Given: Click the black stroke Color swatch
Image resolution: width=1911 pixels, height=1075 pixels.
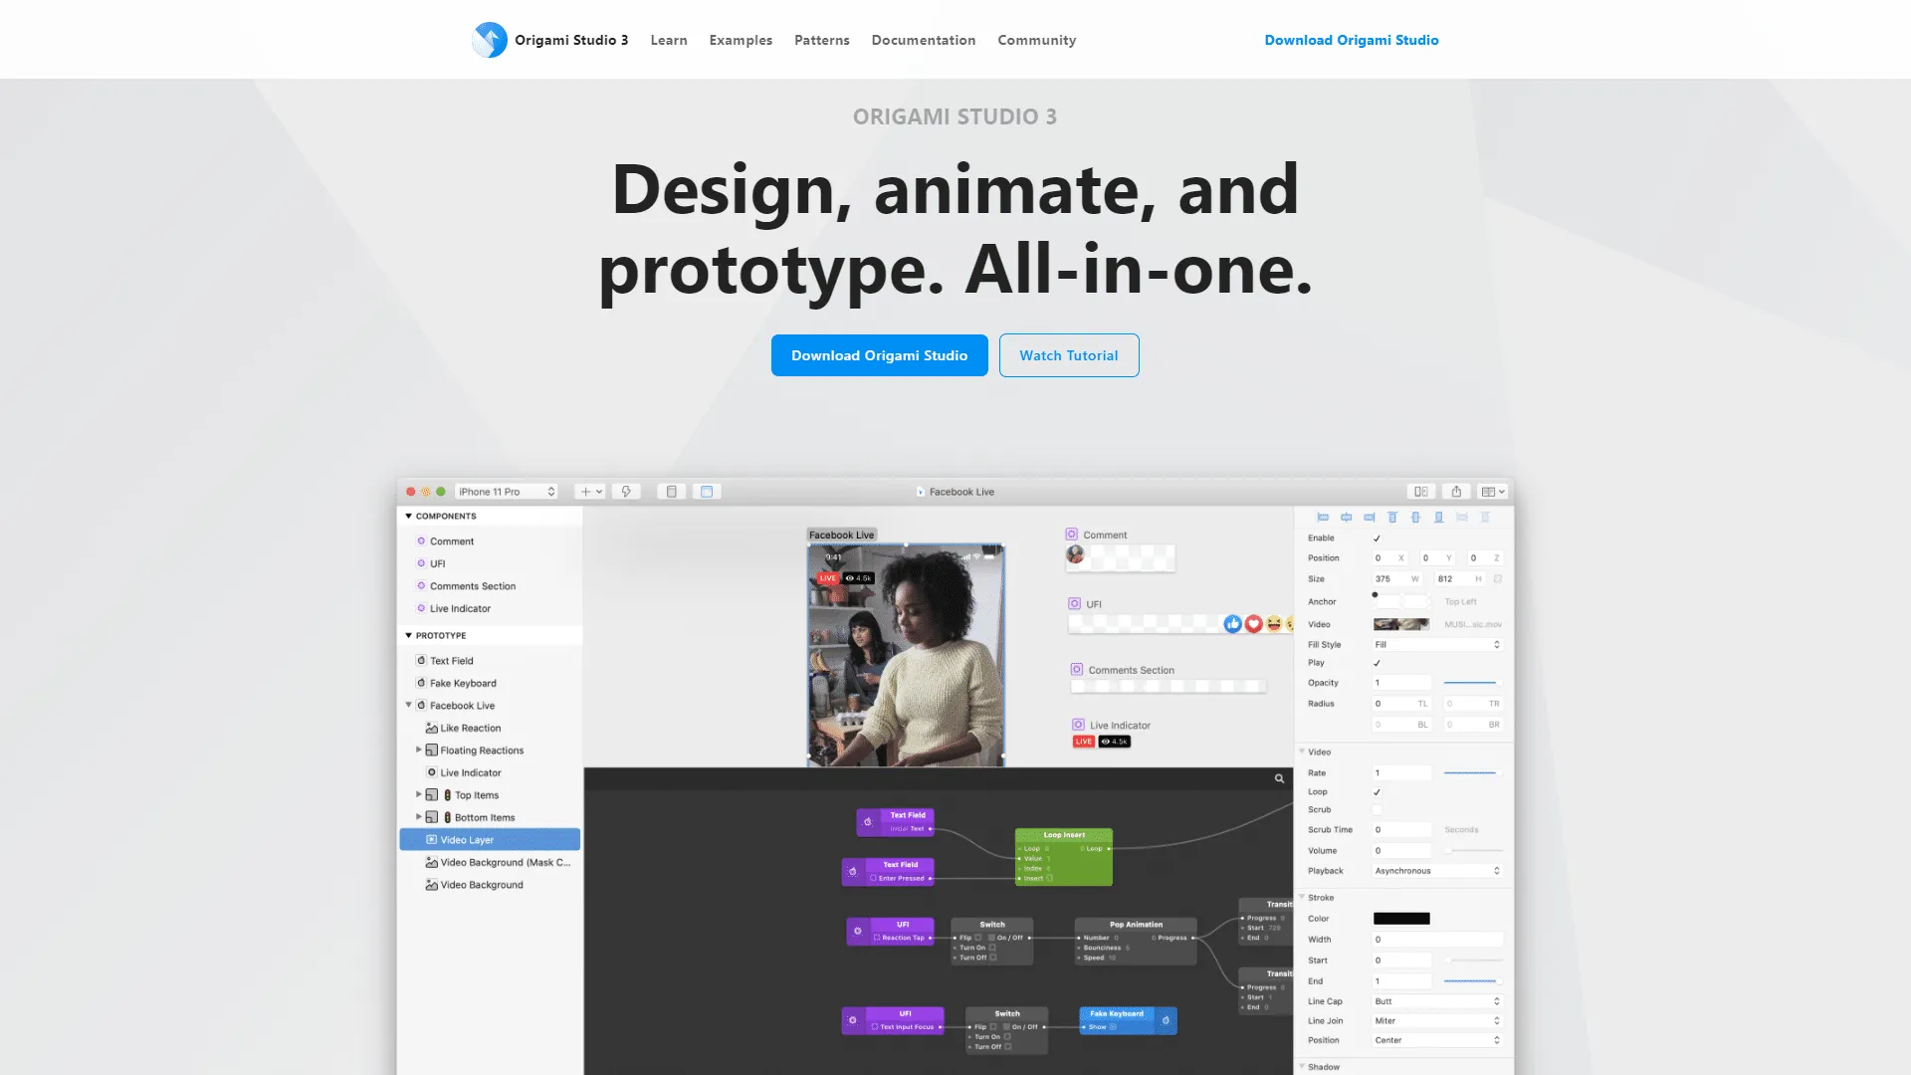Looking at the screenshot, I should (1401, 919).
